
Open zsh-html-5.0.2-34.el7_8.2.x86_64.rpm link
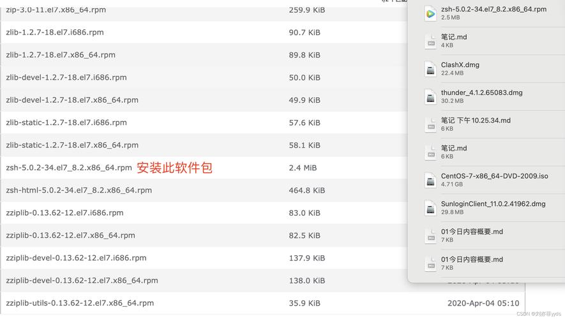click(79, 190)
